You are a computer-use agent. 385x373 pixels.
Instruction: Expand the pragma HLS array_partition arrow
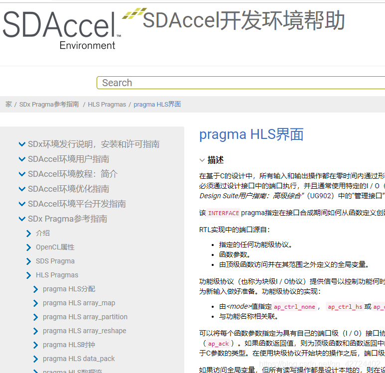point(35,317)
